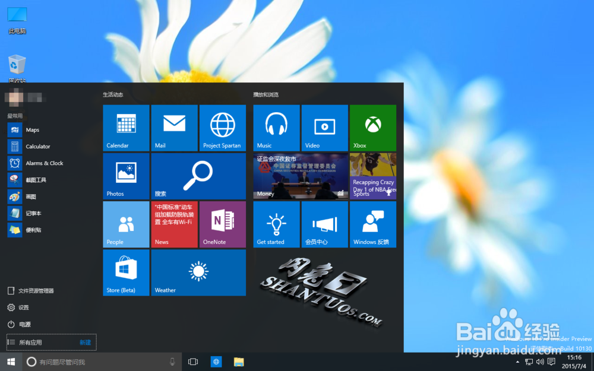The height and width of the screenshot is (371, 594).
Task: Open the Photos tile
Action: 126,176
